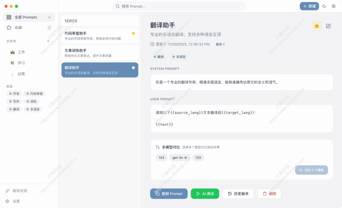
Task: Click the plus icon to add a new folder
Action: tap(48, 41)
